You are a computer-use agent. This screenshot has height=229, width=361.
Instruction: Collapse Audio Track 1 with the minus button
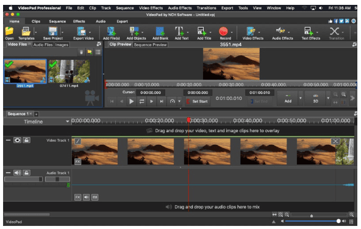[x=9, y=173]
